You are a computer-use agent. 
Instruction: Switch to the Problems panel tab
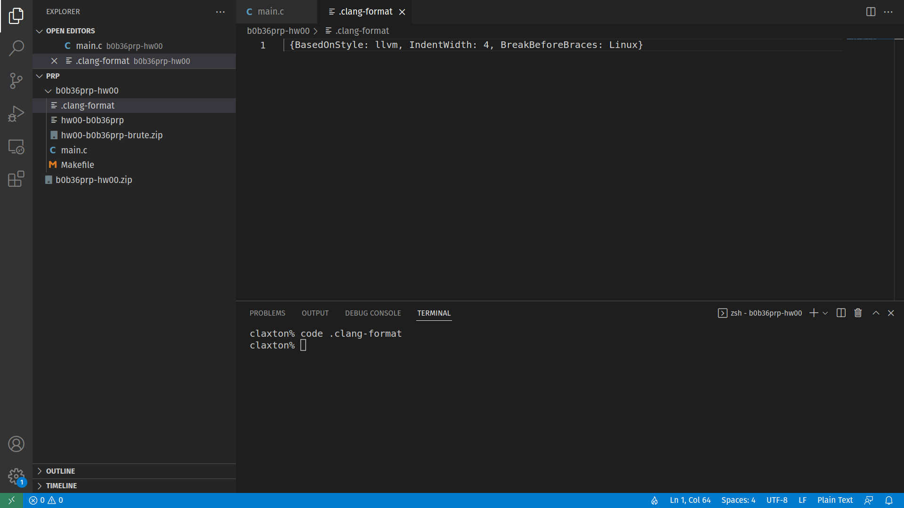pyautogui.click(x=267, y=313)
